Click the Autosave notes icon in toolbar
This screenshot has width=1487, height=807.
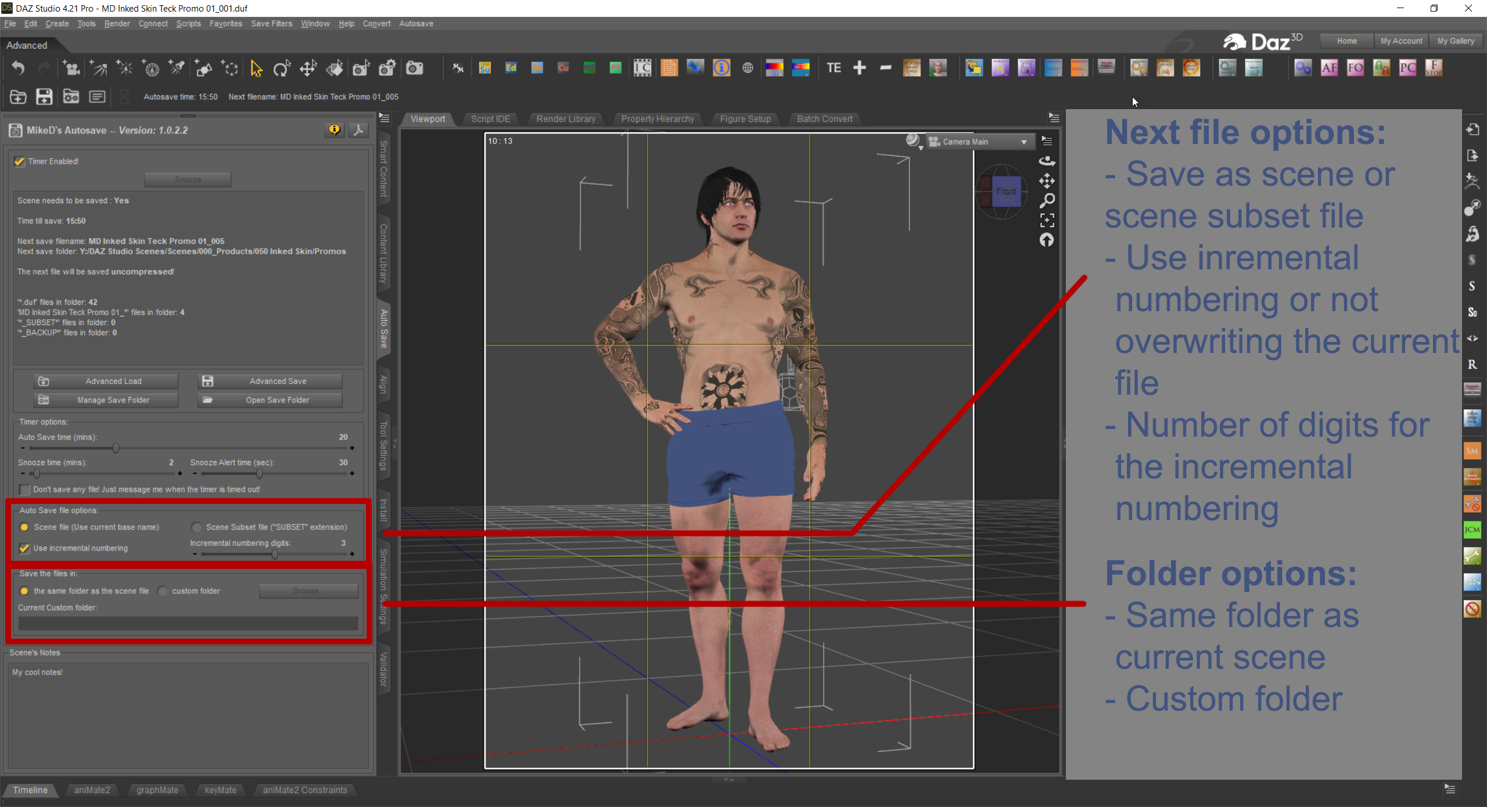pos(97,96)
